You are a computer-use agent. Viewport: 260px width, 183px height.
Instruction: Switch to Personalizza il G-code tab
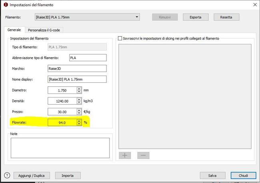46,30
